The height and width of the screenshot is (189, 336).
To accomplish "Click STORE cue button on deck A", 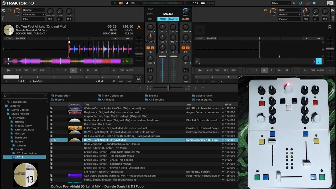I will pos(129,81).
